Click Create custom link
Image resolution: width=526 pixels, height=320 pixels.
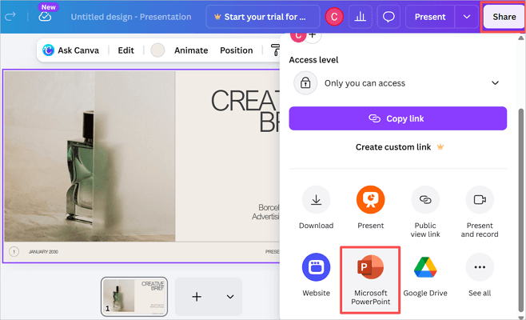(x=399, y=147)
